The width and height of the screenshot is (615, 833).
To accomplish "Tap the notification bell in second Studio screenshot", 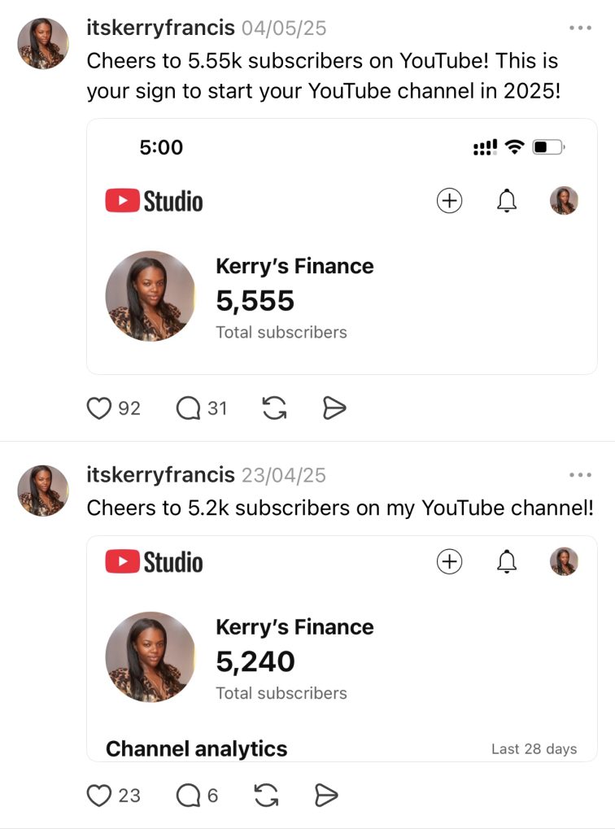I will [506, 561].
